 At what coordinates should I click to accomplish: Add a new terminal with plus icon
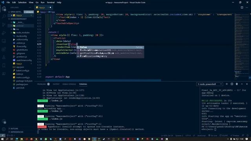coord(227,84)
